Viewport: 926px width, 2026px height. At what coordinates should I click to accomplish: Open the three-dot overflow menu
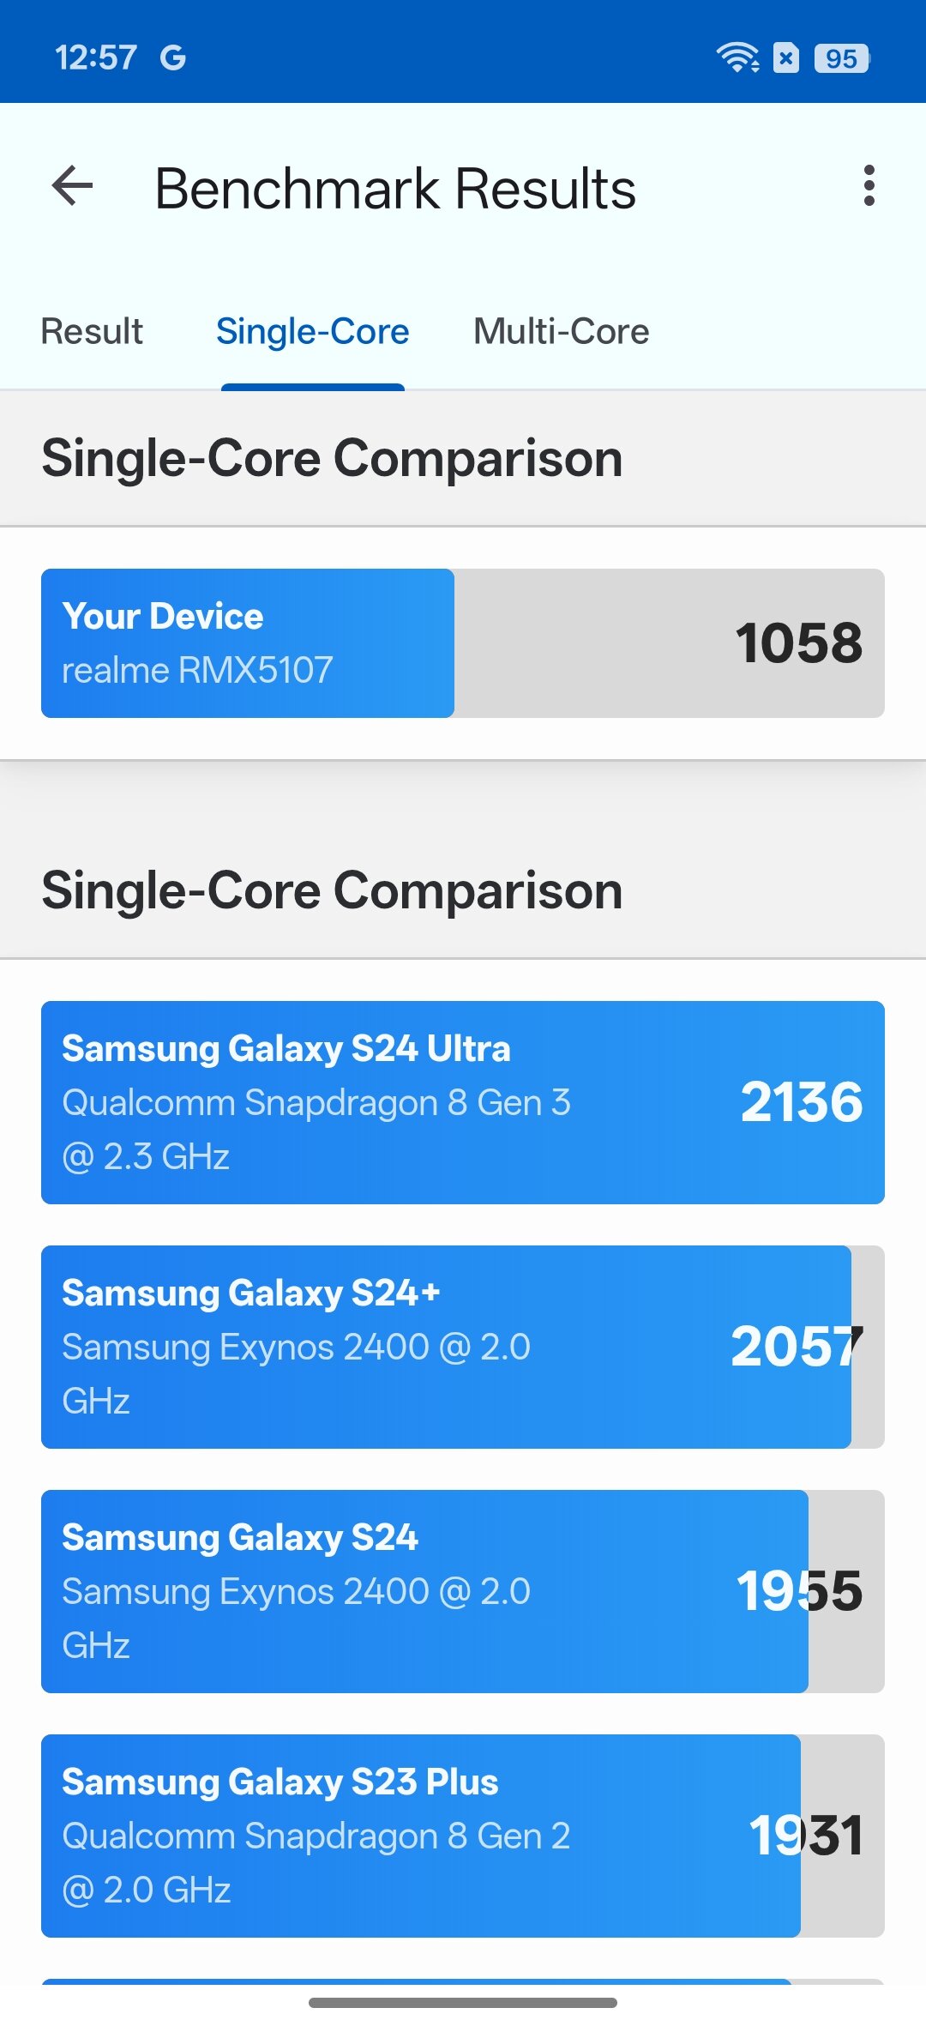(x=869, y=186)
